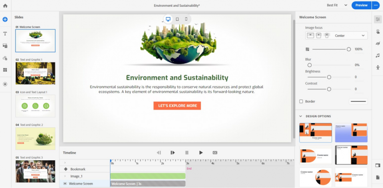This screenshot has height=188, width=383.
Task: Enable the Border checkbox
Action: tap(301, 101)
